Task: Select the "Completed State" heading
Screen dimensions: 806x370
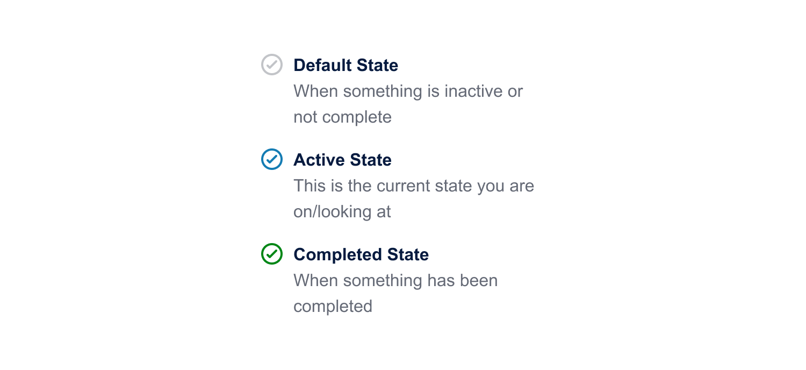Action: 361,254
